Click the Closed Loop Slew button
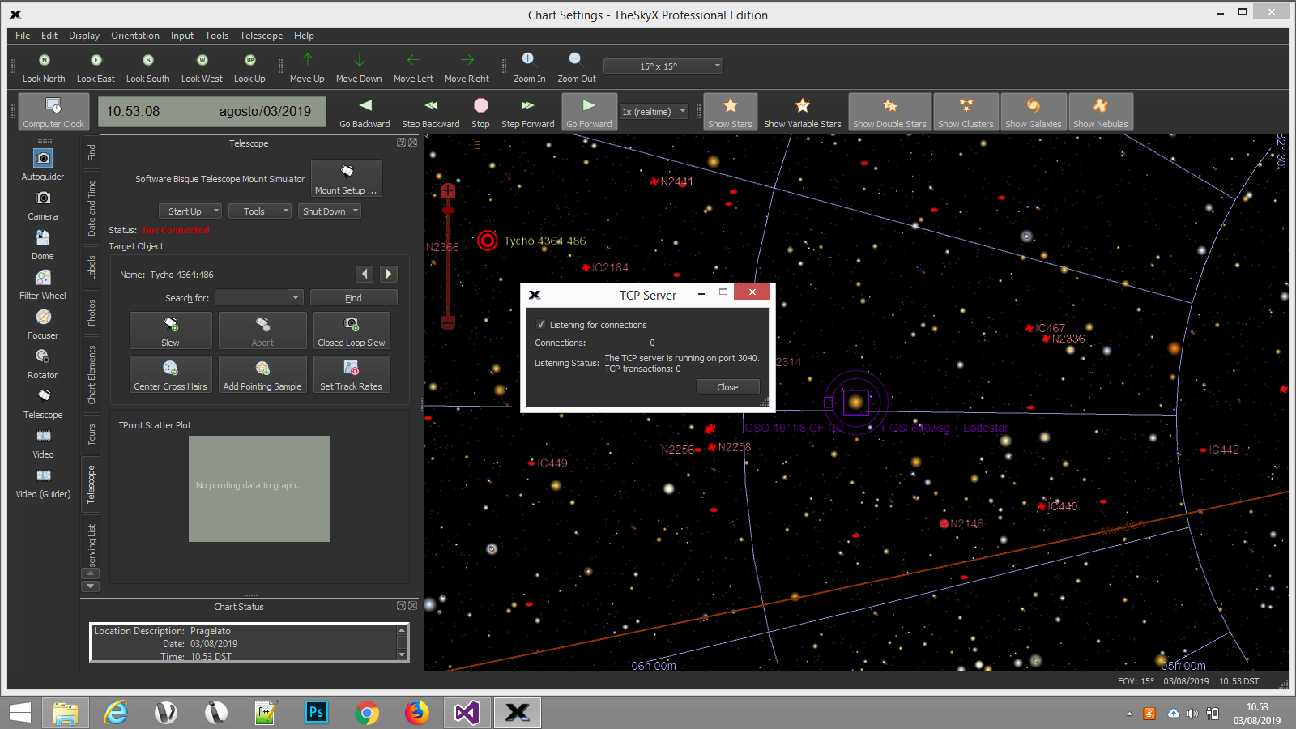The image size is (1296, 729). [x=352, y=330]
